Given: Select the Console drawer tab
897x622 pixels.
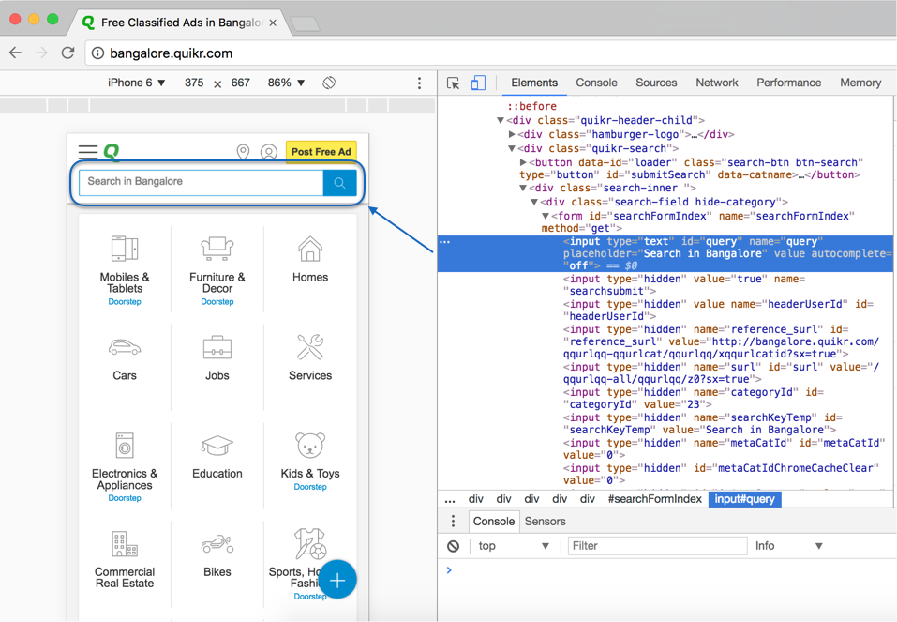Looking at the screenshot, I should point(494,522).
